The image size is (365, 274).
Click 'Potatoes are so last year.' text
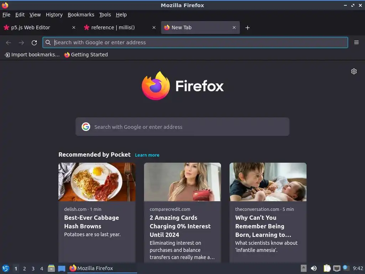tap(92, 234)
